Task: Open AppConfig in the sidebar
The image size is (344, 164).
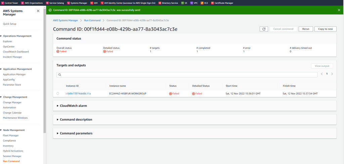Action: click(x=9, y=80)
